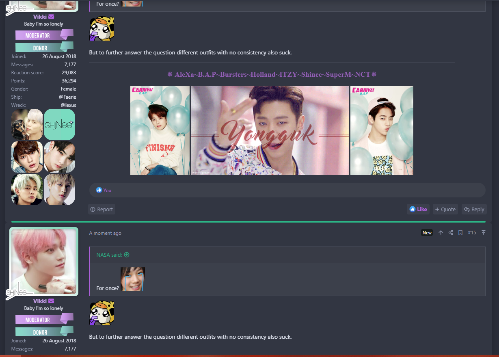This screenshot has width=499, height=357.
Task: Click the 'A moment ago' timestamp
Action: 105,233
